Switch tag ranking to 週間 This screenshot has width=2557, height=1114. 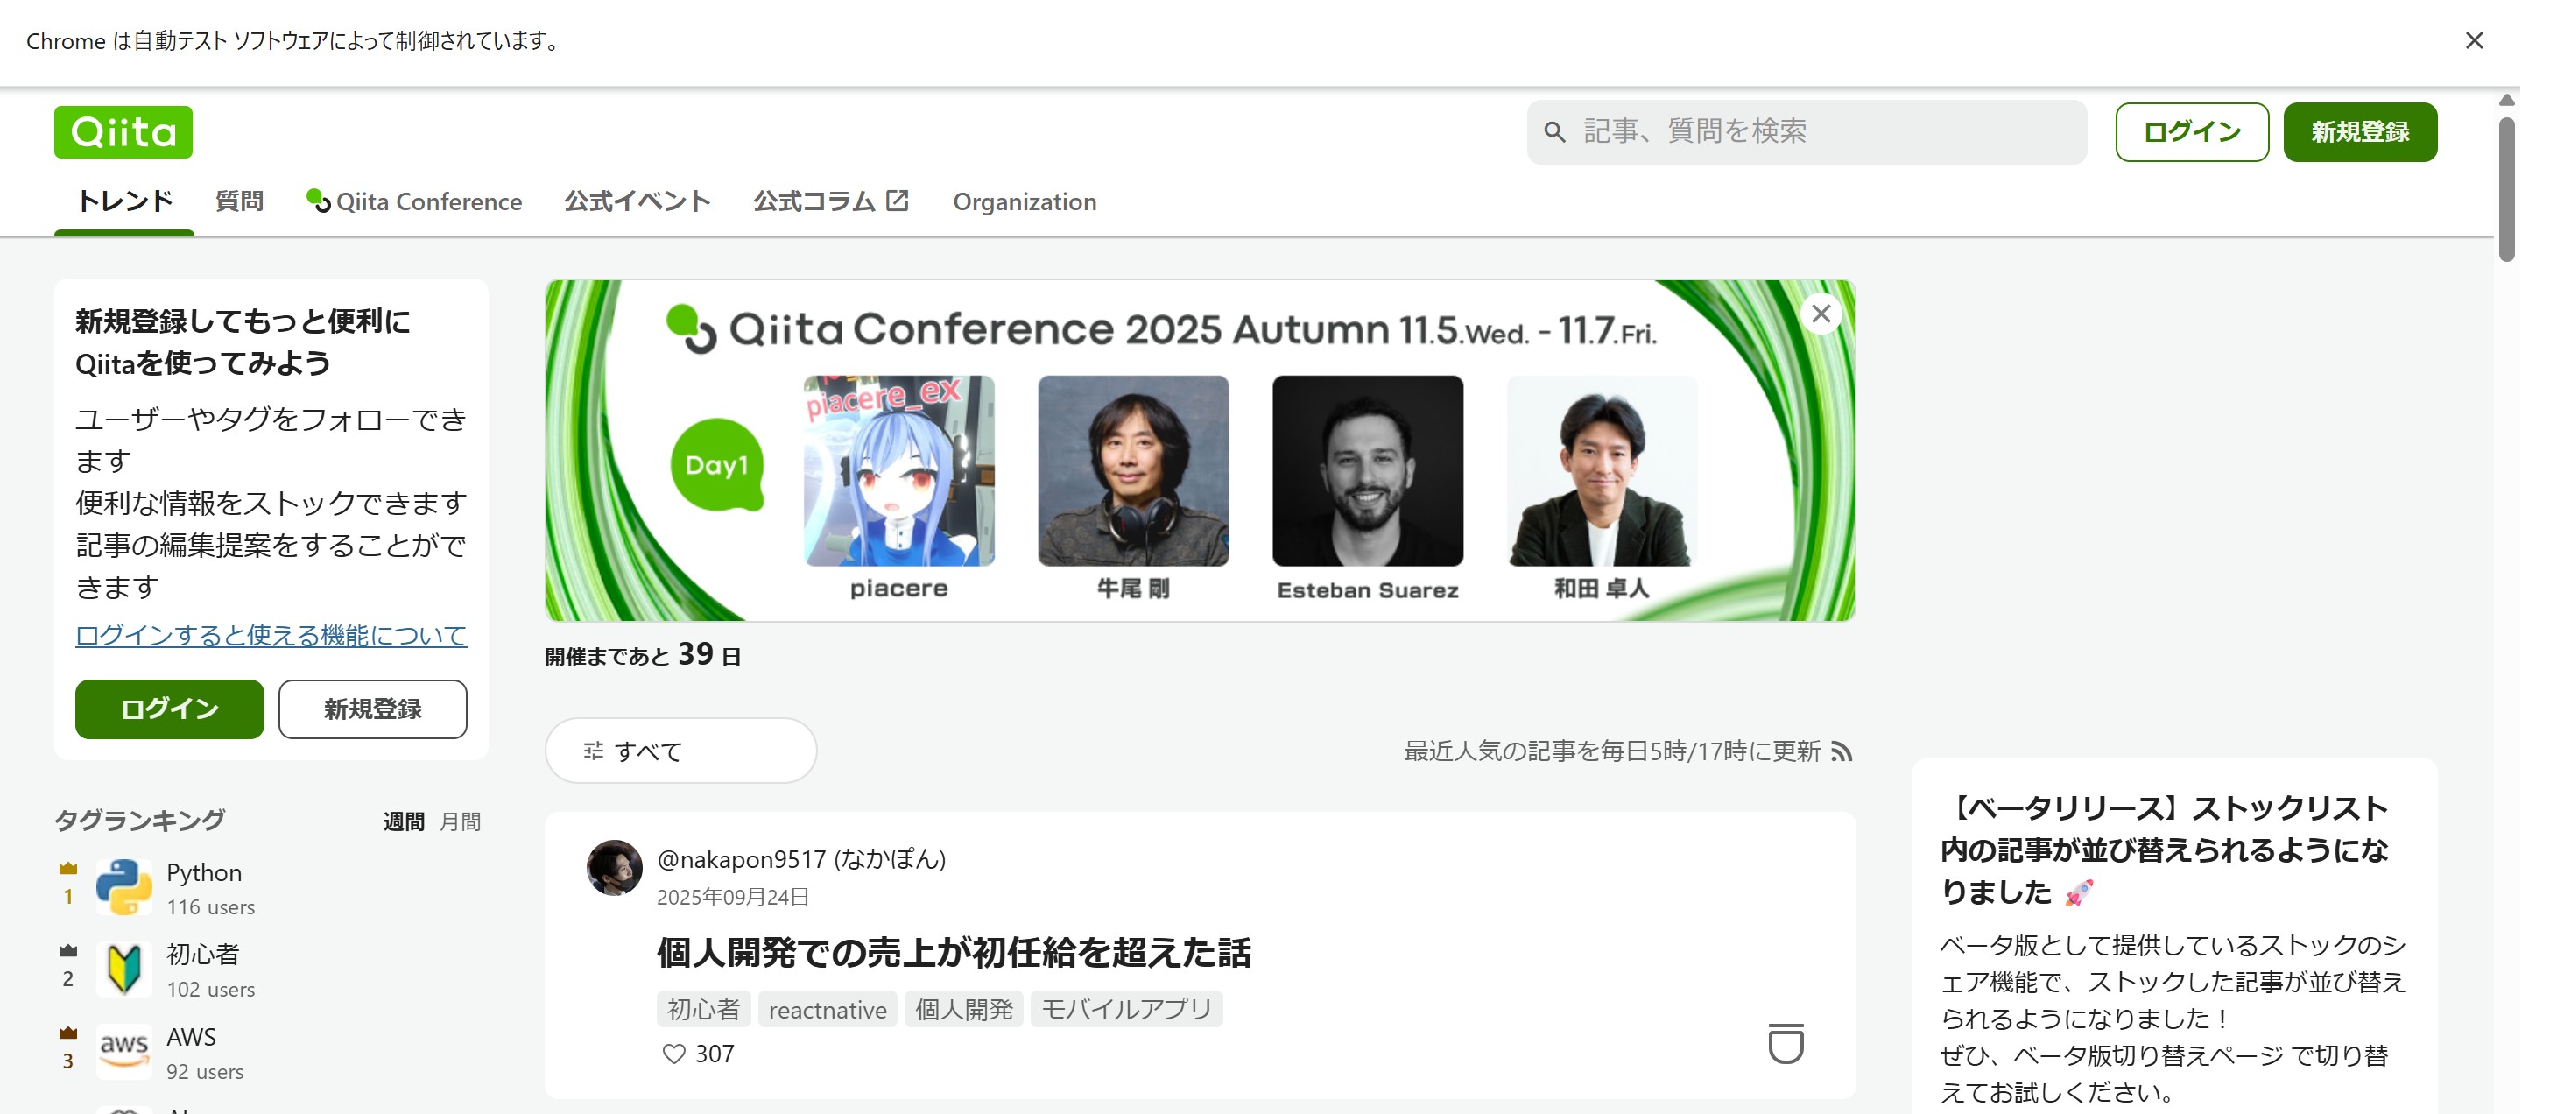[403, 822]
